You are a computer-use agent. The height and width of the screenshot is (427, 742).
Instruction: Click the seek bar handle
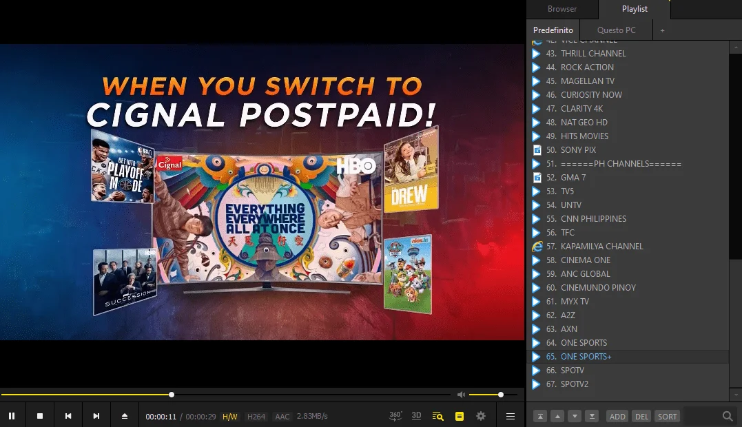(x=172, y=395)
